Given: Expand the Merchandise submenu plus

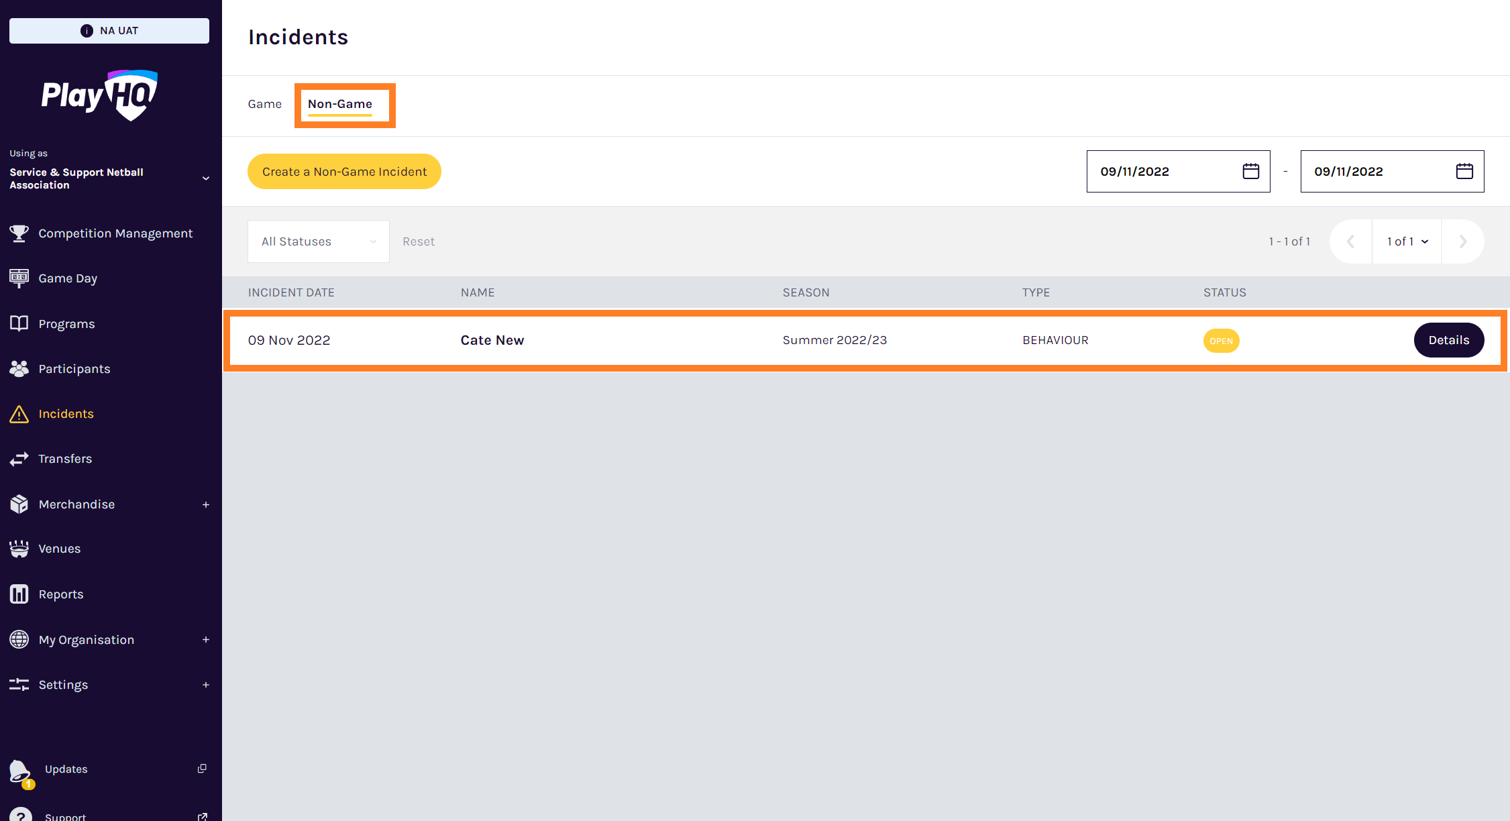Looking at the screenshot, I should 206,504.
